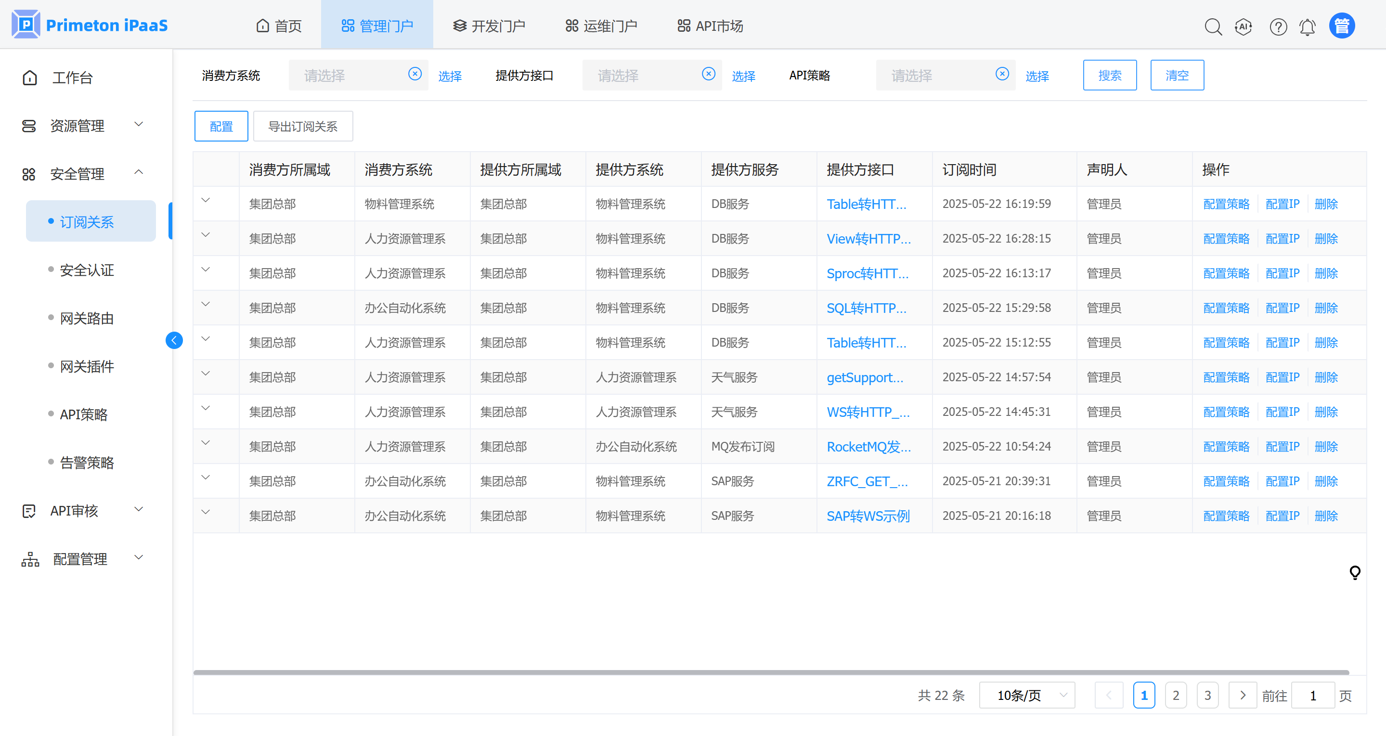Click the blue user avatar icon

1341,26
